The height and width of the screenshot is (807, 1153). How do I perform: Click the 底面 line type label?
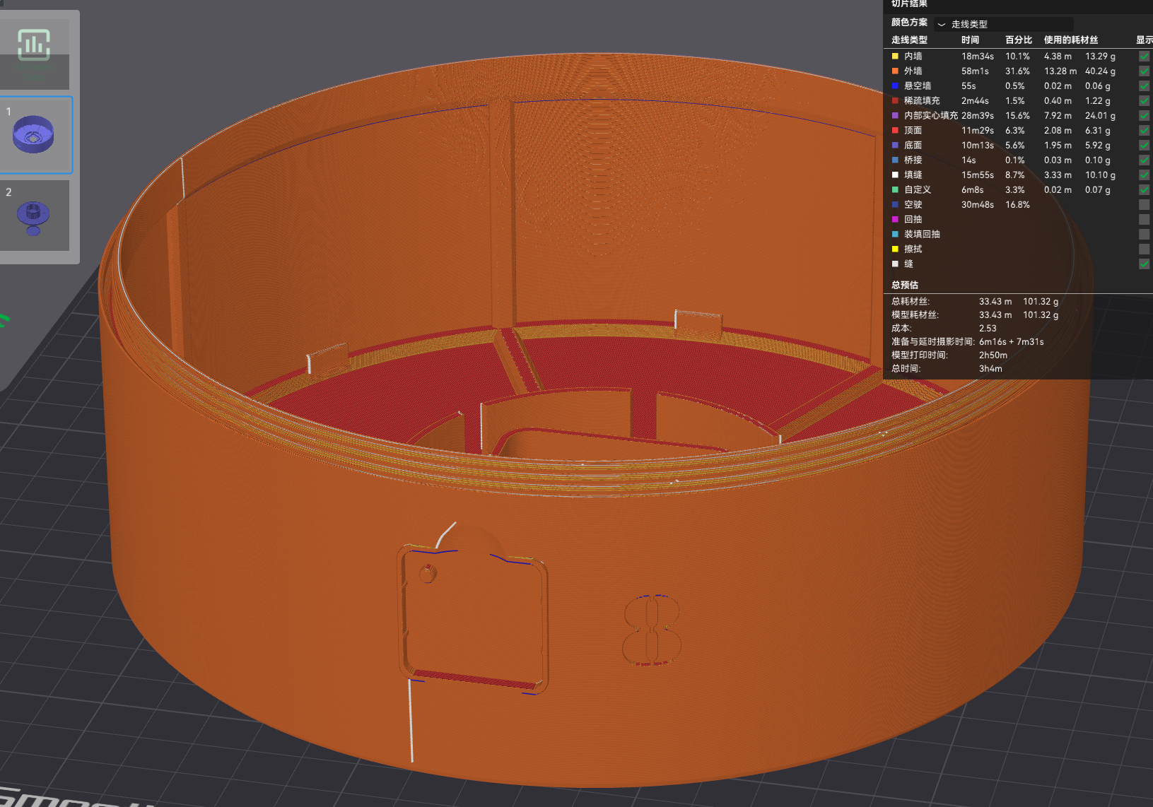913,145
